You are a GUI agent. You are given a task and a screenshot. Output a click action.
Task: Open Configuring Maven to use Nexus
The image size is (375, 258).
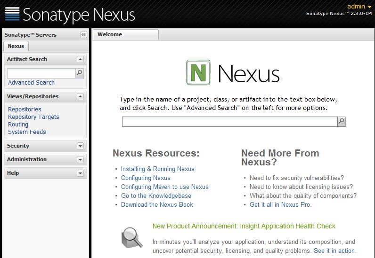pos(165,187)
